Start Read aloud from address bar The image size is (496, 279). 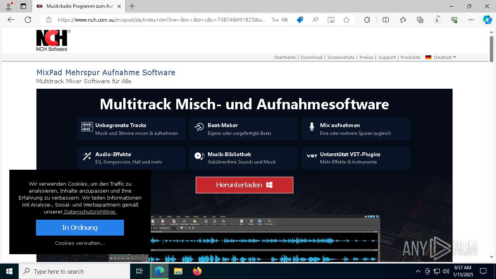pos(315,20)
